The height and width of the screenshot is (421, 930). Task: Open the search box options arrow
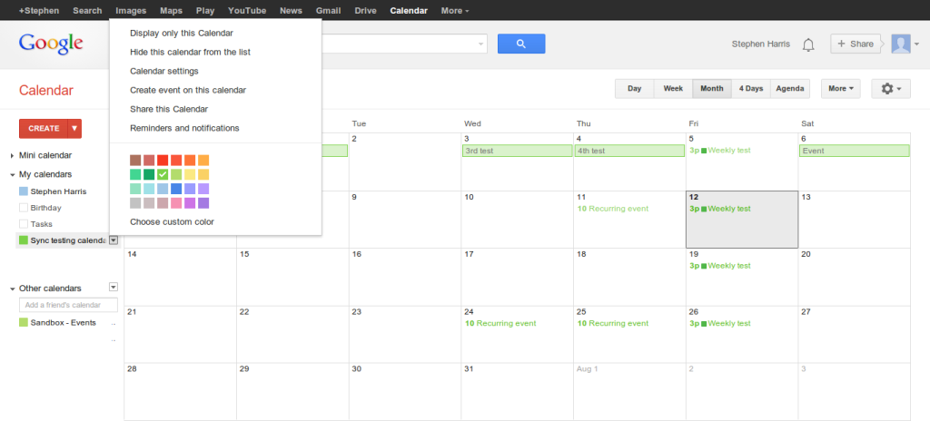pyautogui.click(x=481, y=44)
